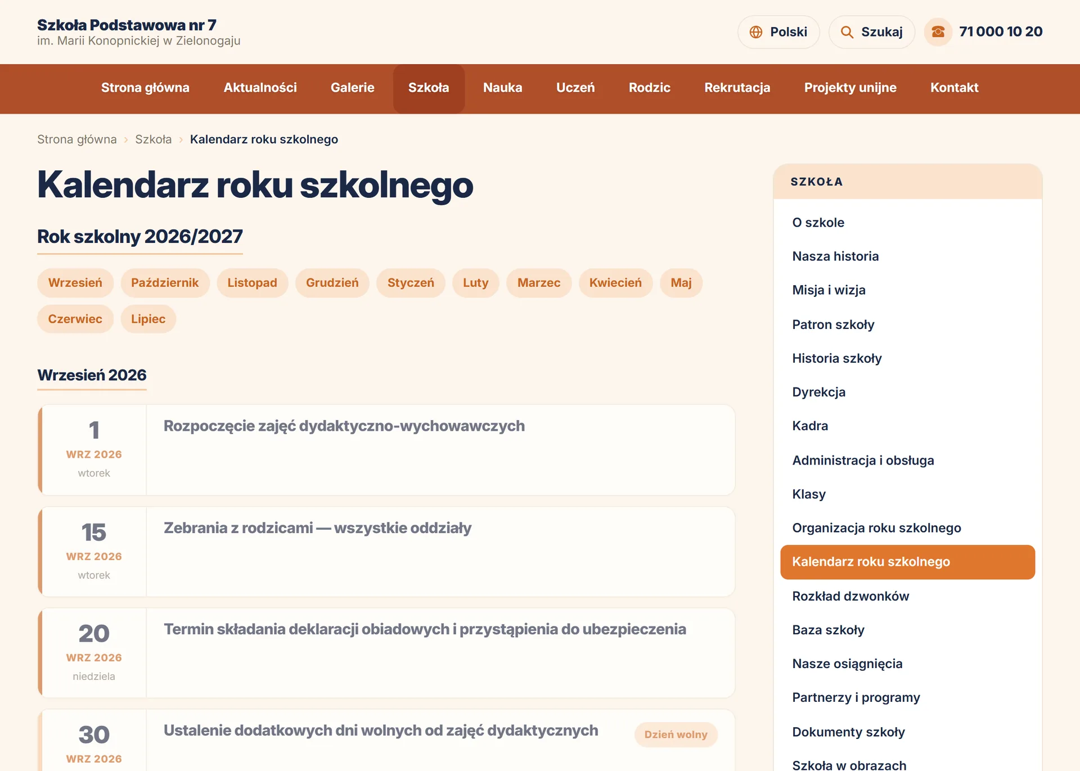This screenshot has width=1080, height=771.
Task: Jump to Grudzień month chip
Action: click(x=332, y=283)
